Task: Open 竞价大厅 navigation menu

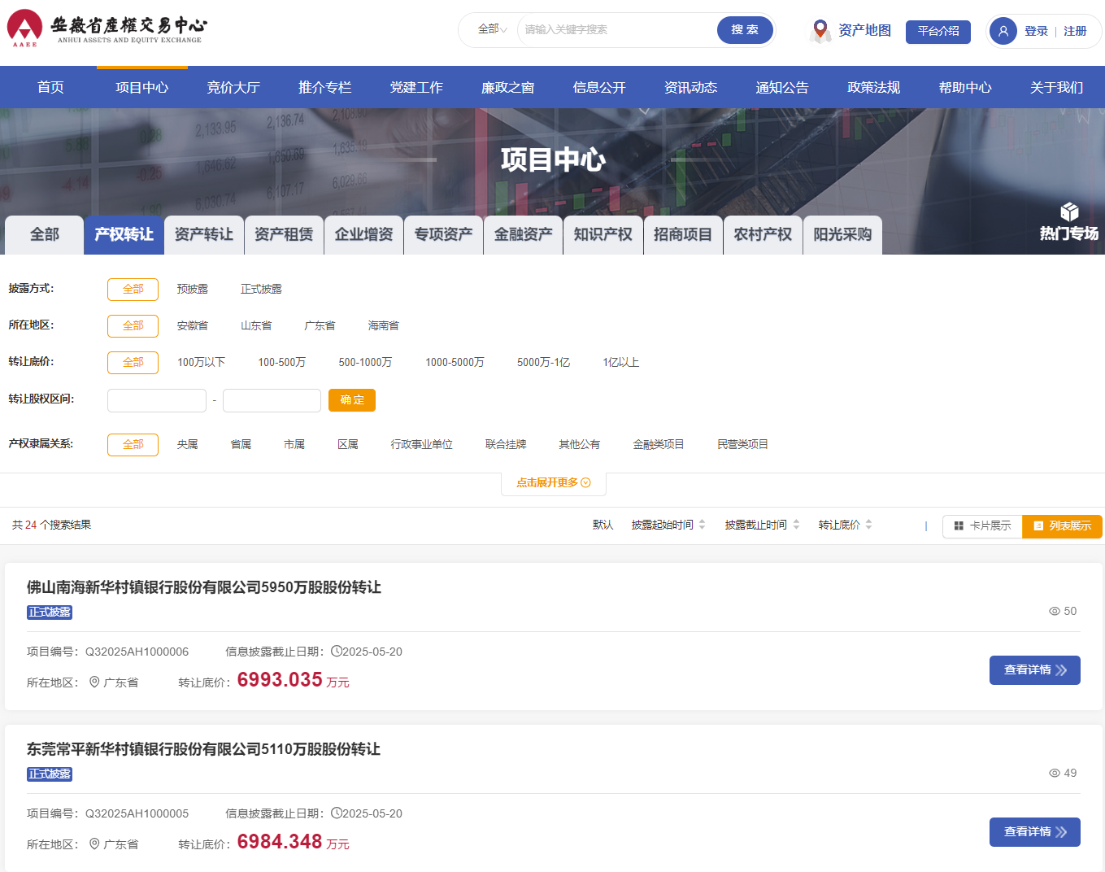Action: [233, 87]
